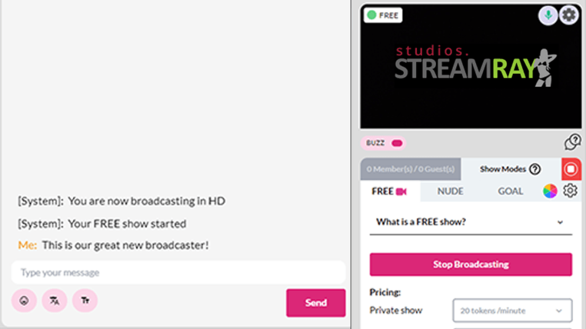
Task: Mute the microphone icon on video
Action: point(548,15)
